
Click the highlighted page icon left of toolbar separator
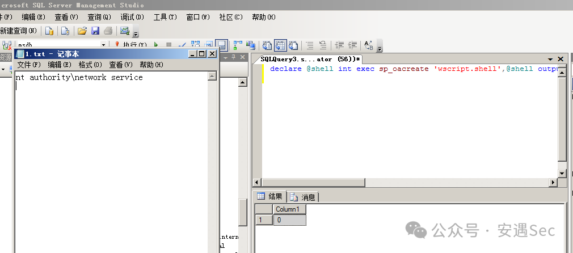point(222,45)
